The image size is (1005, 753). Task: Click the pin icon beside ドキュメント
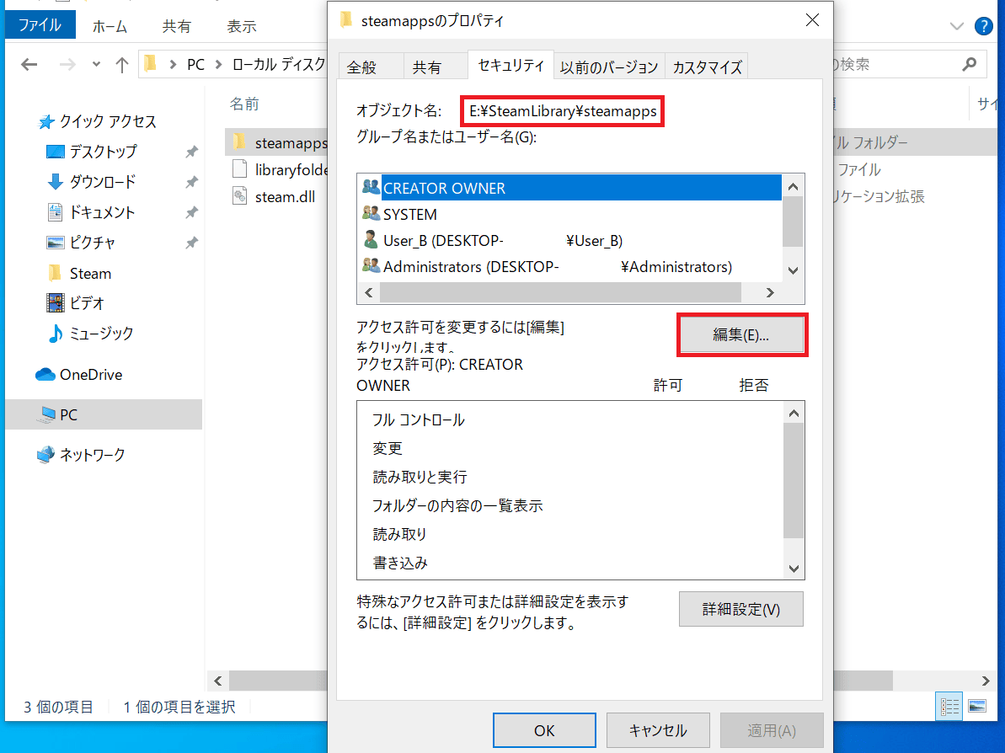[x=191, y=212]
